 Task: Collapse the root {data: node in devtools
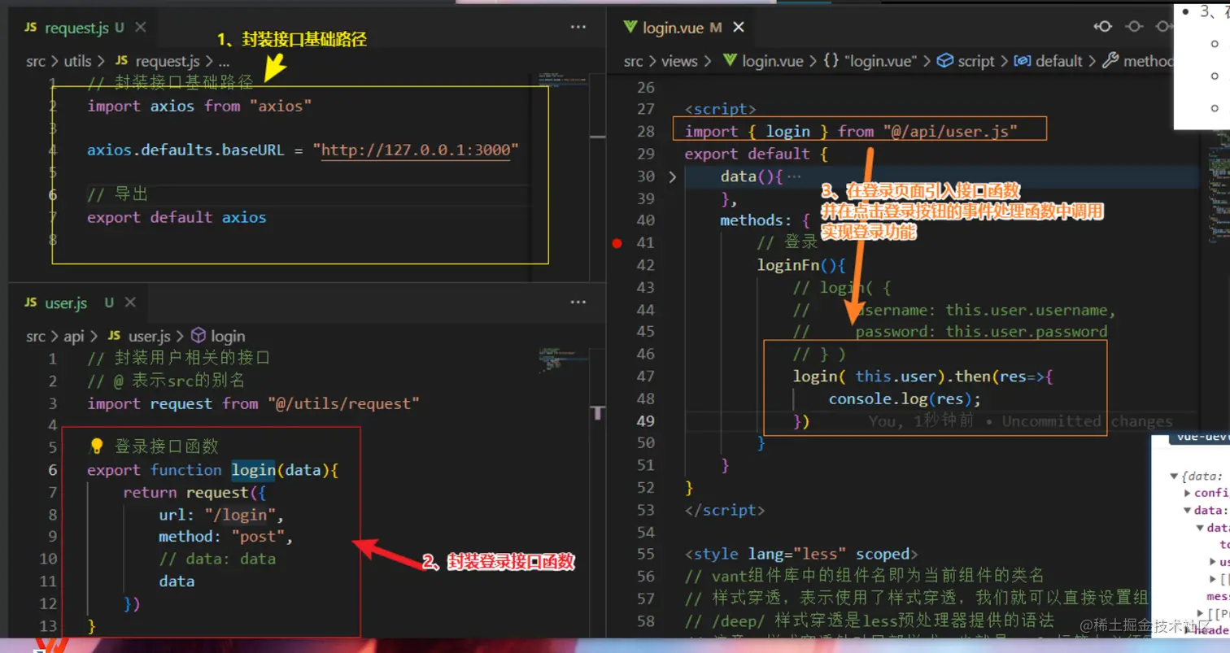coord(1174,477)
